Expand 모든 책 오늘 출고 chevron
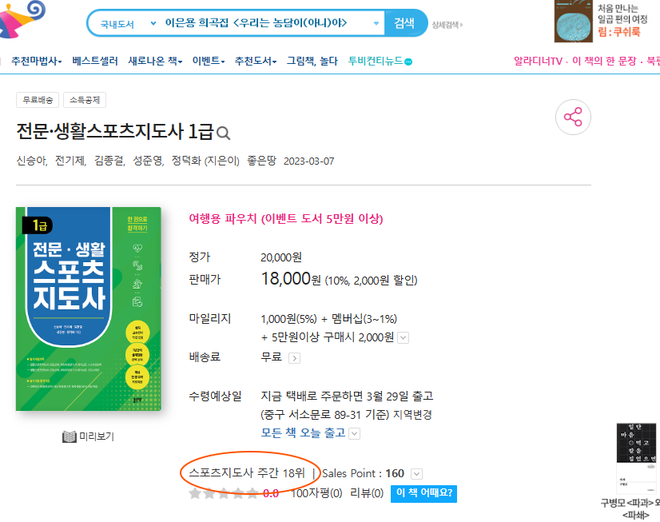 [x=355, y=433]
